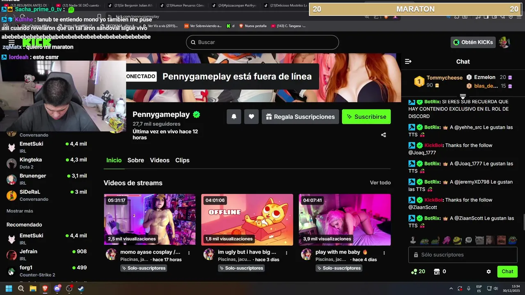Screen dimensions: 525x295
Task: Switch to the Humor Peruano browser tab
Action: click(x=182, y=5)
